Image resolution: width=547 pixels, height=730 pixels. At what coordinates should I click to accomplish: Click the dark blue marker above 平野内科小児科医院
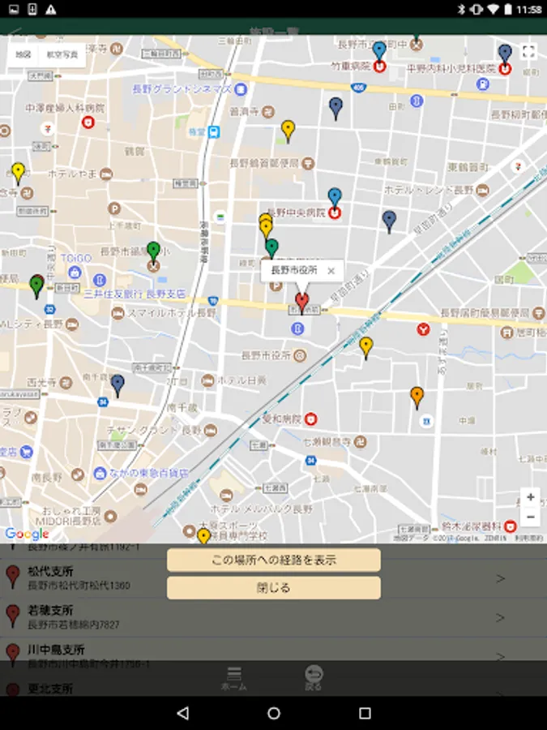[505, 54]
